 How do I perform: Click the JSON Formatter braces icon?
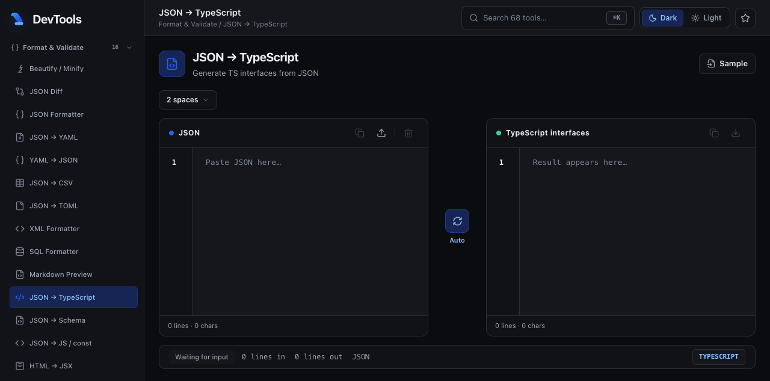[19, 114]
